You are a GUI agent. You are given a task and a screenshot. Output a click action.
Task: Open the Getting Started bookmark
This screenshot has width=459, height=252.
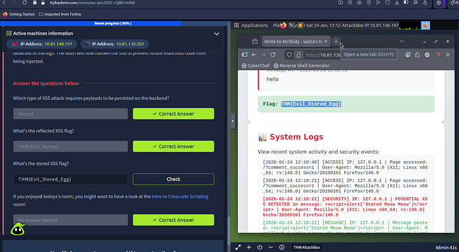(x=18, y=14)
